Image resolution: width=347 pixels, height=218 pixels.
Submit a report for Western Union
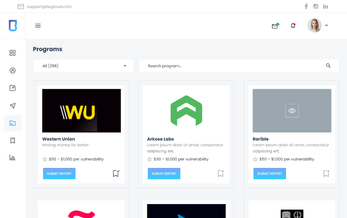tap(59, 174)
